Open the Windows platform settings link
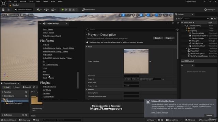Image resolution: width=218 pixels, height=122 pixels. pos(46,75)
